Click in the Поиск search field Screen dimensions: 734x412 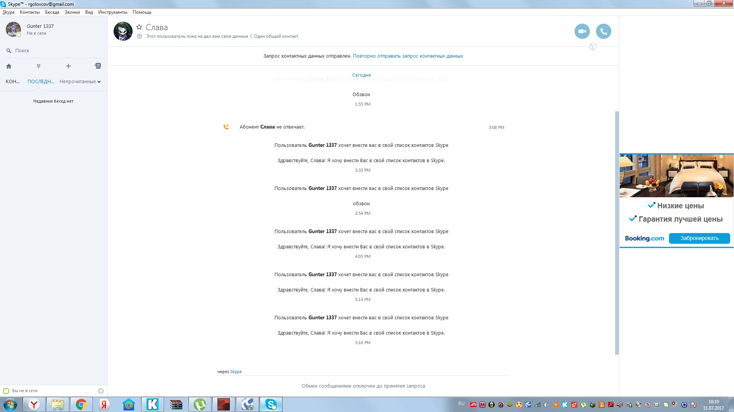(54, 50)
